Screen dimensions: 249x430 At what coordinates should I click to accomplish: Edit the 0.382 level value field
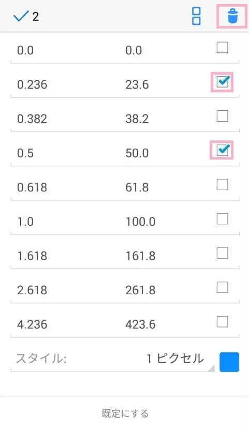65,119
